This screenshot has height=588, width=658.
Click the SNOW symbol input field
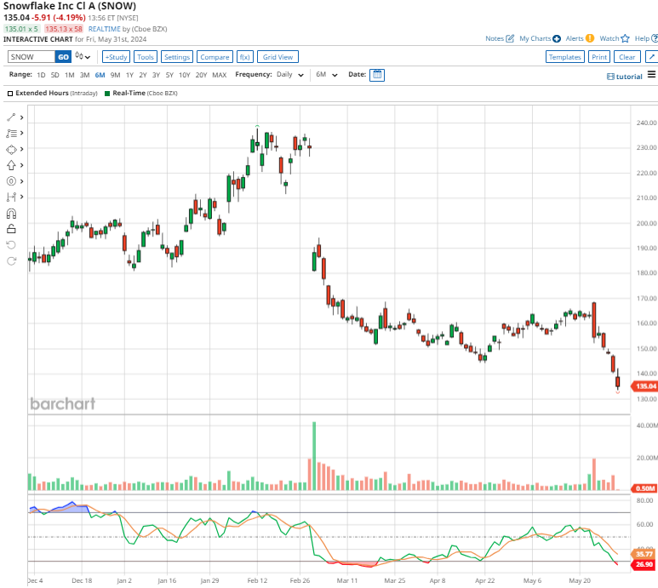coord(31,57)
